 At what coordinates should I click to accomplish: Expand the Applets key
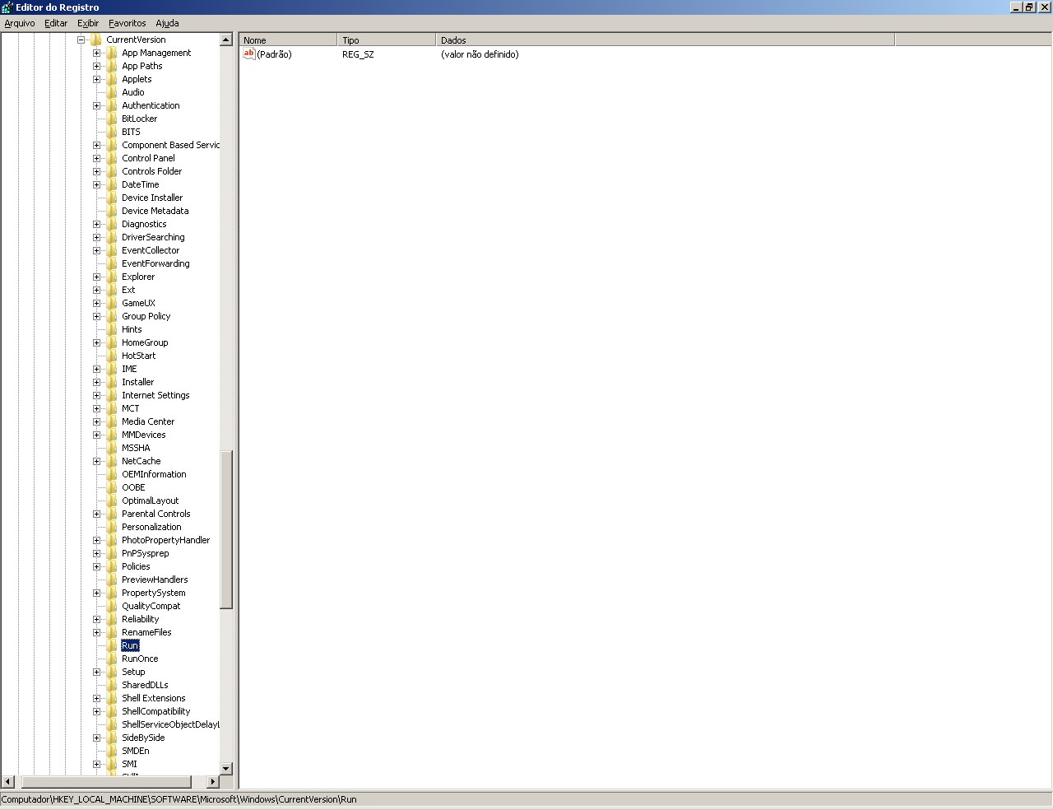[x=97, y=79]
